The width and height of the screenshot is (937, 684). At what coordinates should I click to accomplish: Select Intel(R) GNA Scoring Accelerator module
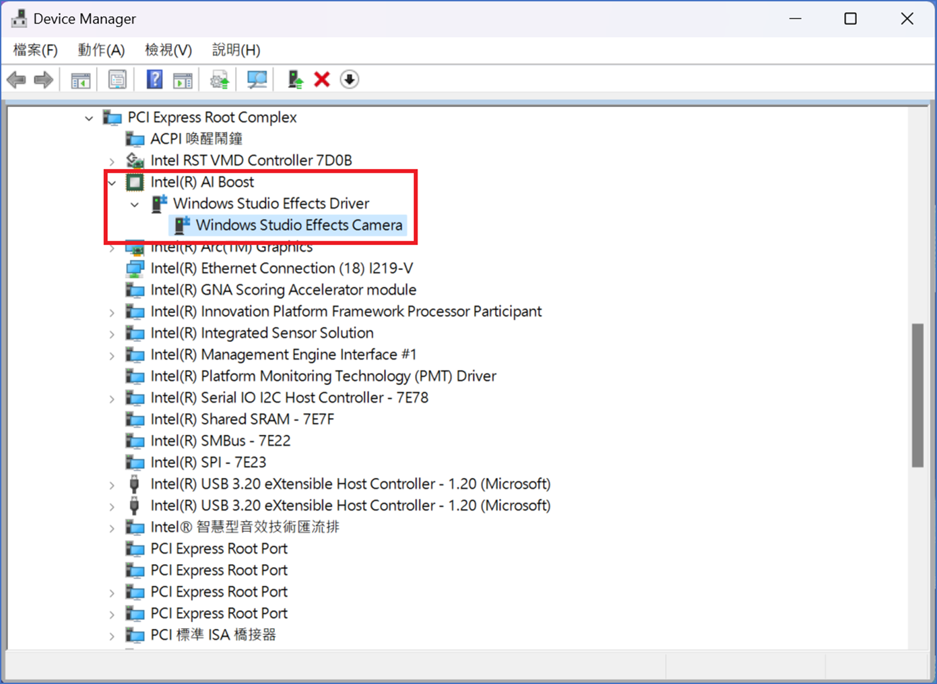click(283, 290)
